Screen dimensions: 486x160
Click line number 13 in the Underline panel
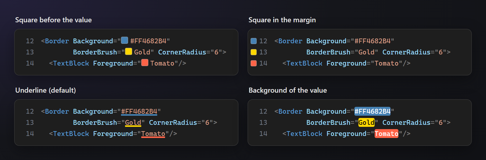30,123
